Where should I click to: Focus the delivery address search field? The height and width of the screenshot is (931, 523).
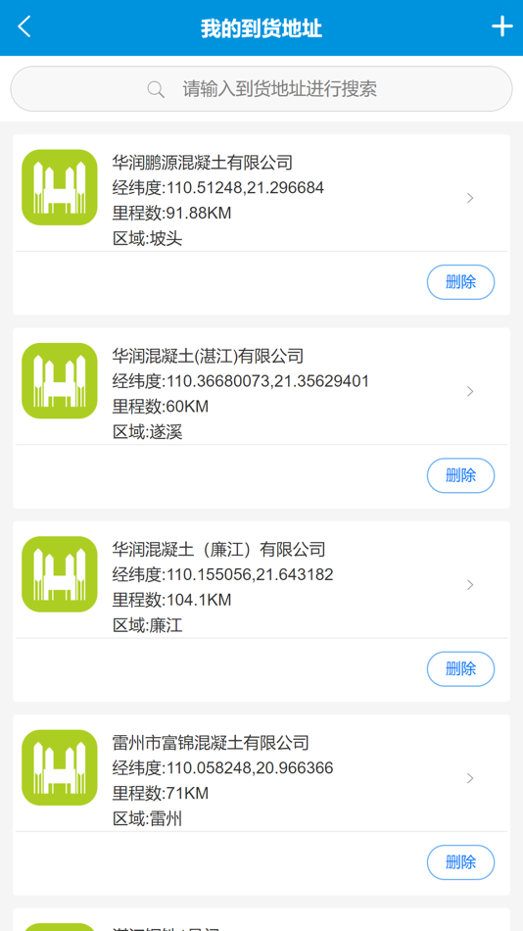tap(261, 89)
